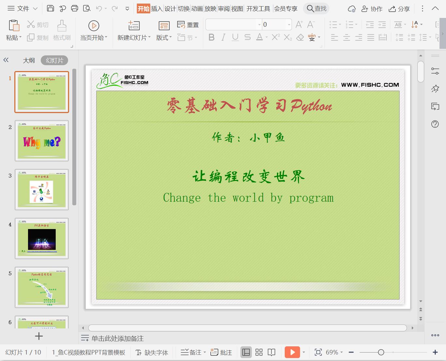Viewport: 446px width, 361px height.
Task: Select the format painter tool 格式刷
Action: (x=62, y=29)
